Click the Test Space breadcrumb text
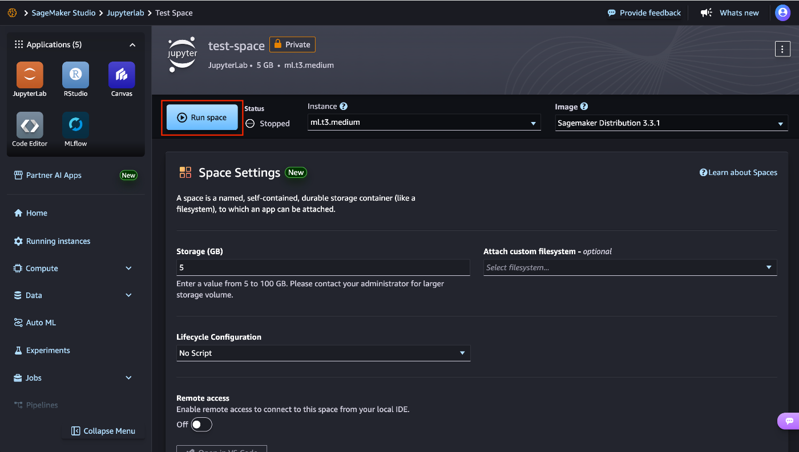The image size is (799, 452). tap(174, 13)
